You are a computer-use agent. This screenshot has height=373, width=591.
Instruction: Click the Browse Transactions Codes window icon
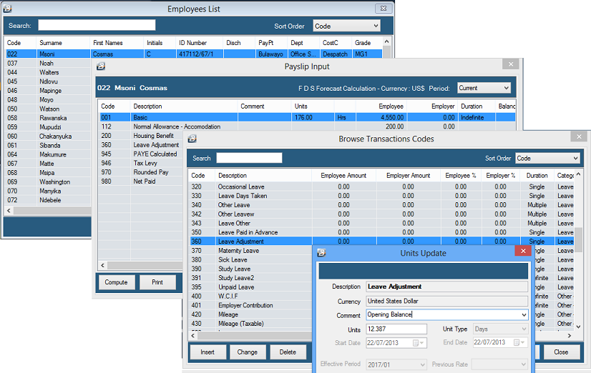pyautogui.click(x=192, y=139)
